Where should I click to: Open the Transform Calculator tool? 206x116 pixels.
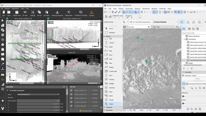point(81,13)
